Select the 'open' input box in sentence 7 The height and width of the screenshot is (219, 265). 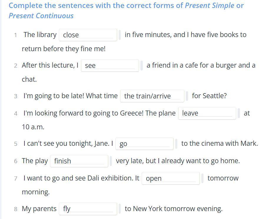[x=171, y=178]
